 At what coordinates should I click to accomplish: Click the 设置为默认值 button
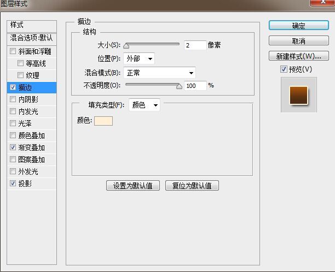coord(133,186)
